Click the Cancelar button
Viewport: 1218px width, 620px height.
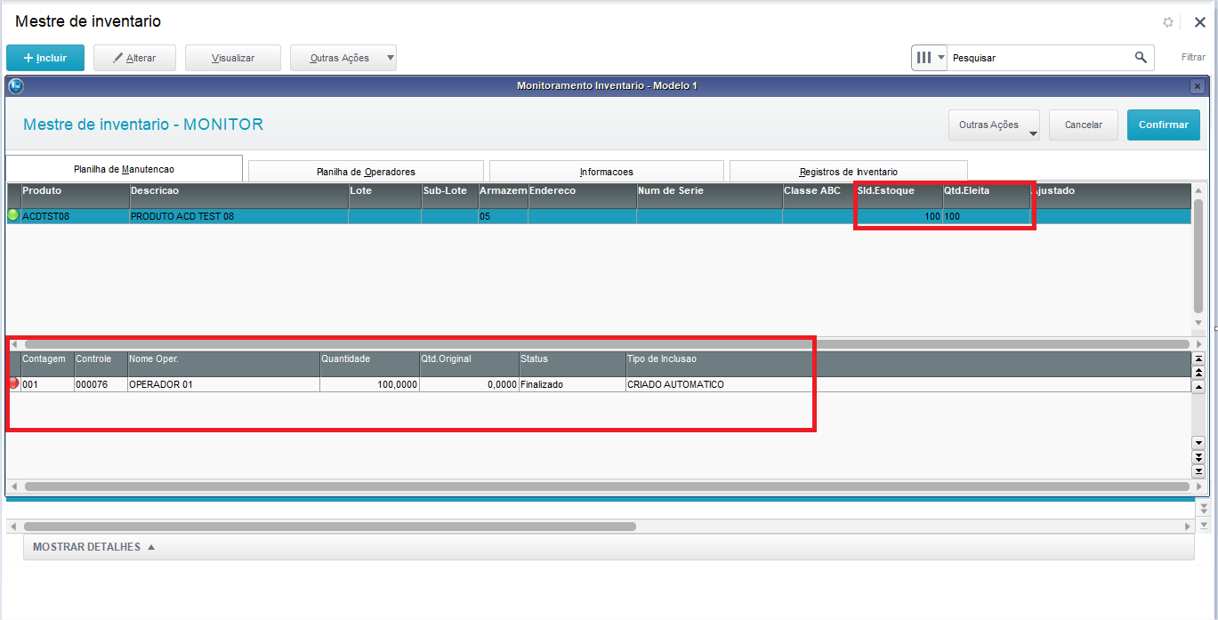pos(1084,125)
